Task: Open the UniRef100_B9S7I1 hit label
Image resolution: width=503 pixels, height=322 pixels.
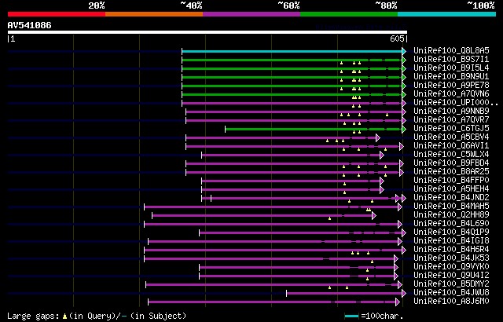Action: [x=451, y=59]
